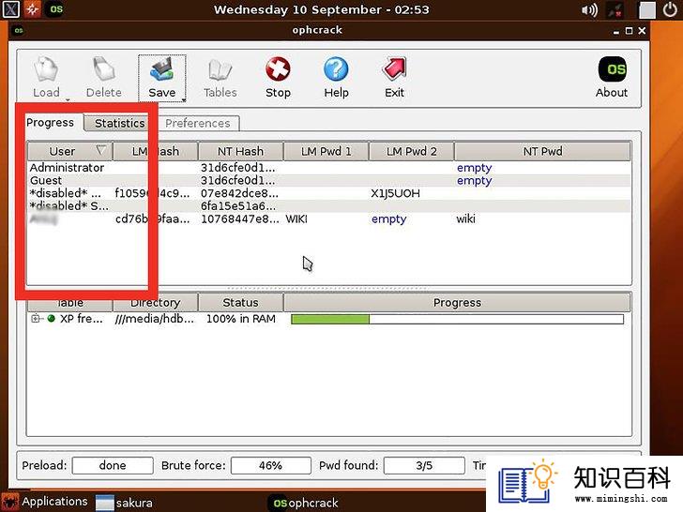This screenshot has height=512, width=683.
Task: Click the orange star icon in top panel
Action: [32, 9]
